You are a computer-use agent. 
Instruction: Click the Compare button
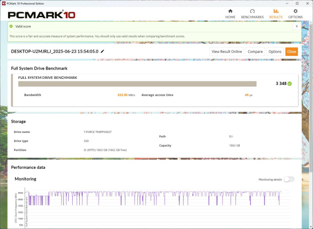tap(255, 52)
